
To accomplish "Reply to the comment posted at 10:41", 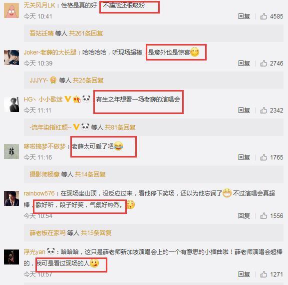I will pos(244,16).
